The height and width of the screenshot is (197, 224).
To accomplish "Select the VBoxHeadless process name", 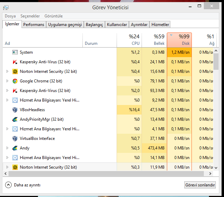I will pos(32,110).
